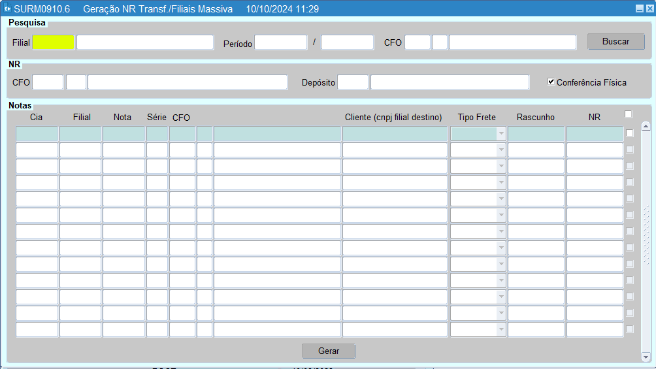Screen dimensions: 656x369
Task: Close the SURM0910.6 window
Action: click(x=649, y=8)
